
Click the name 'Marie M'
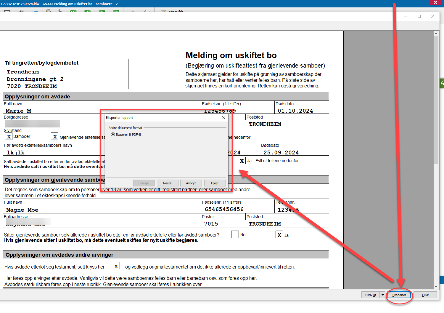coord(18,111)
